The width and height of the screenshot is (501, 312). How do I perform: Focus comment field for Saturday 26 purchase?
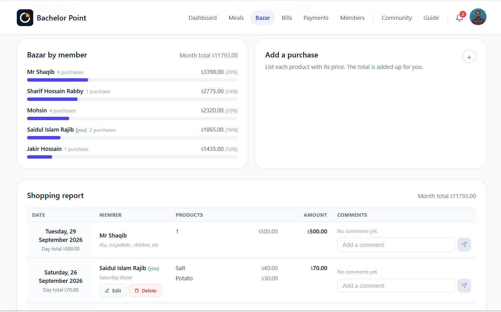(x=396, y=286)
